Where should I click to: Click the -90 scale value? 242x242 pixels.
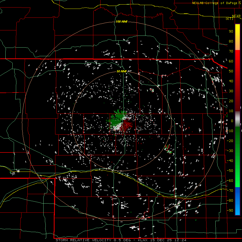230,211
